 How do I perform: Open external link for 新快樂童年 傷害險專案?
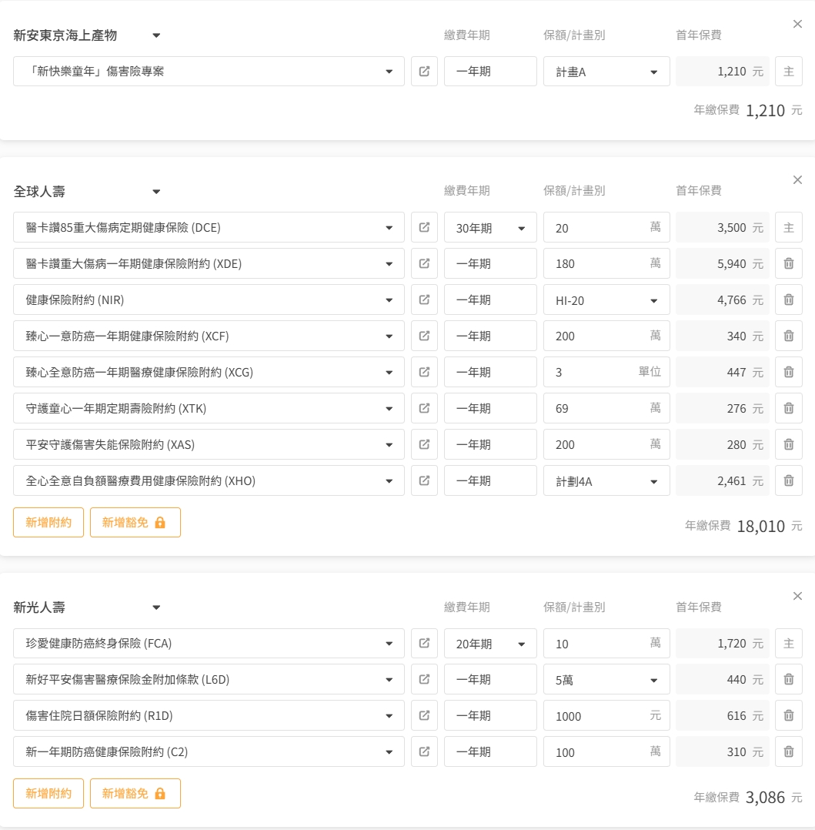(425, 72)
